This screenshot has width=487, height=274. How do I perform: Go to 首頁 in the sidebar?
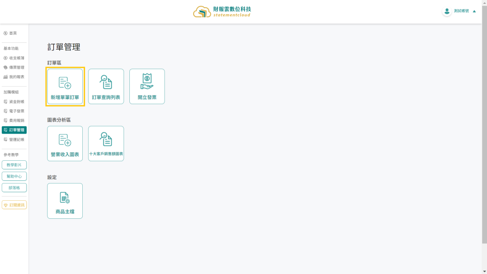[13, 33]
